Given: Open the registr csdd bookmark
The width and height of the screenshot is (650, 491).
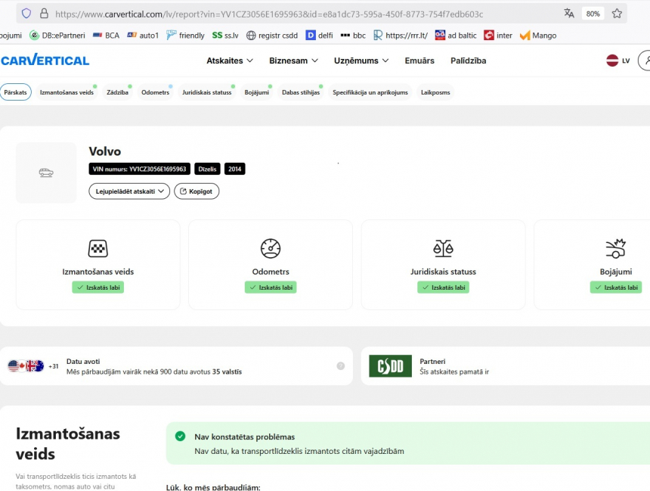Looking at the screenshot, I should click(x=272, y=36).
